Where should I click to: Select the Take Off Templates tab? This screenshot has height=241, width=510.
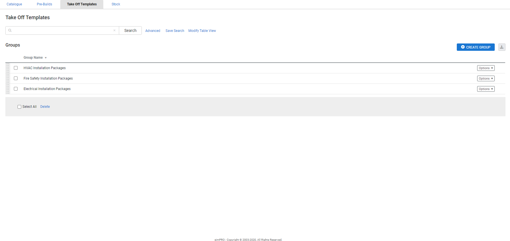[82, 4]
